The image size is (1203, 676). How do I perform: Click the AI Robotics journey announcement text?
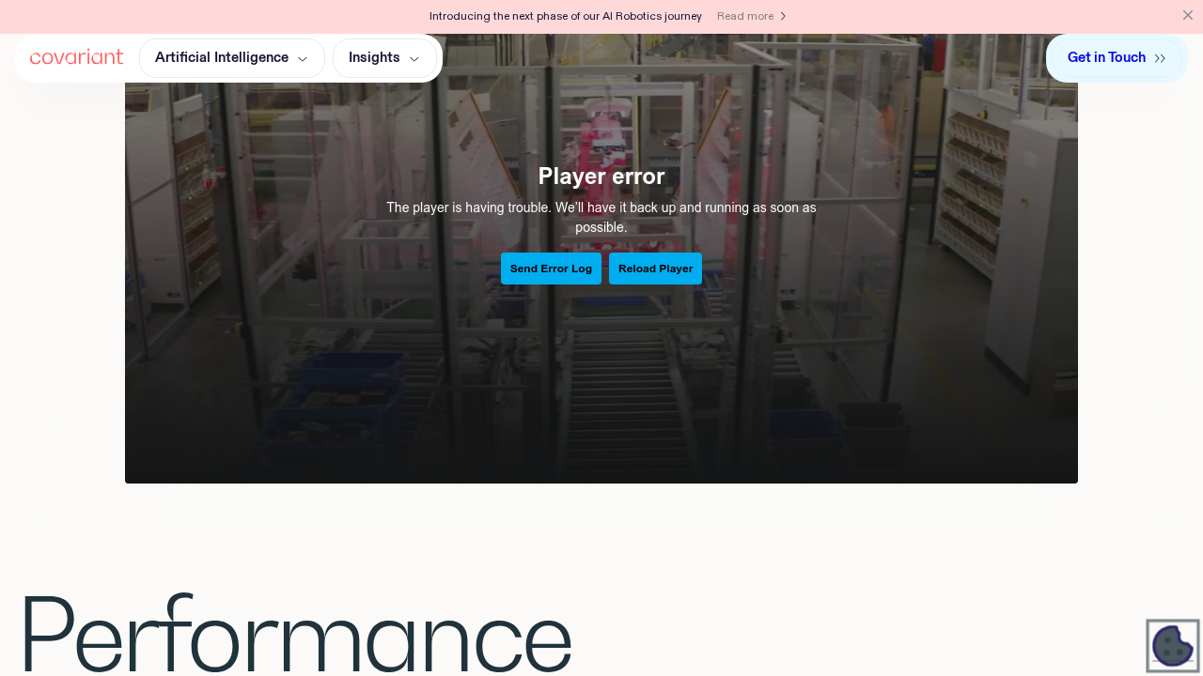pyautogui.click(x=566, y=16)
